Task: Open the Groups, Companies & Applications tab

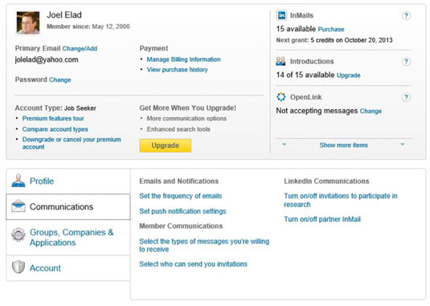Action: pos(68,238)
